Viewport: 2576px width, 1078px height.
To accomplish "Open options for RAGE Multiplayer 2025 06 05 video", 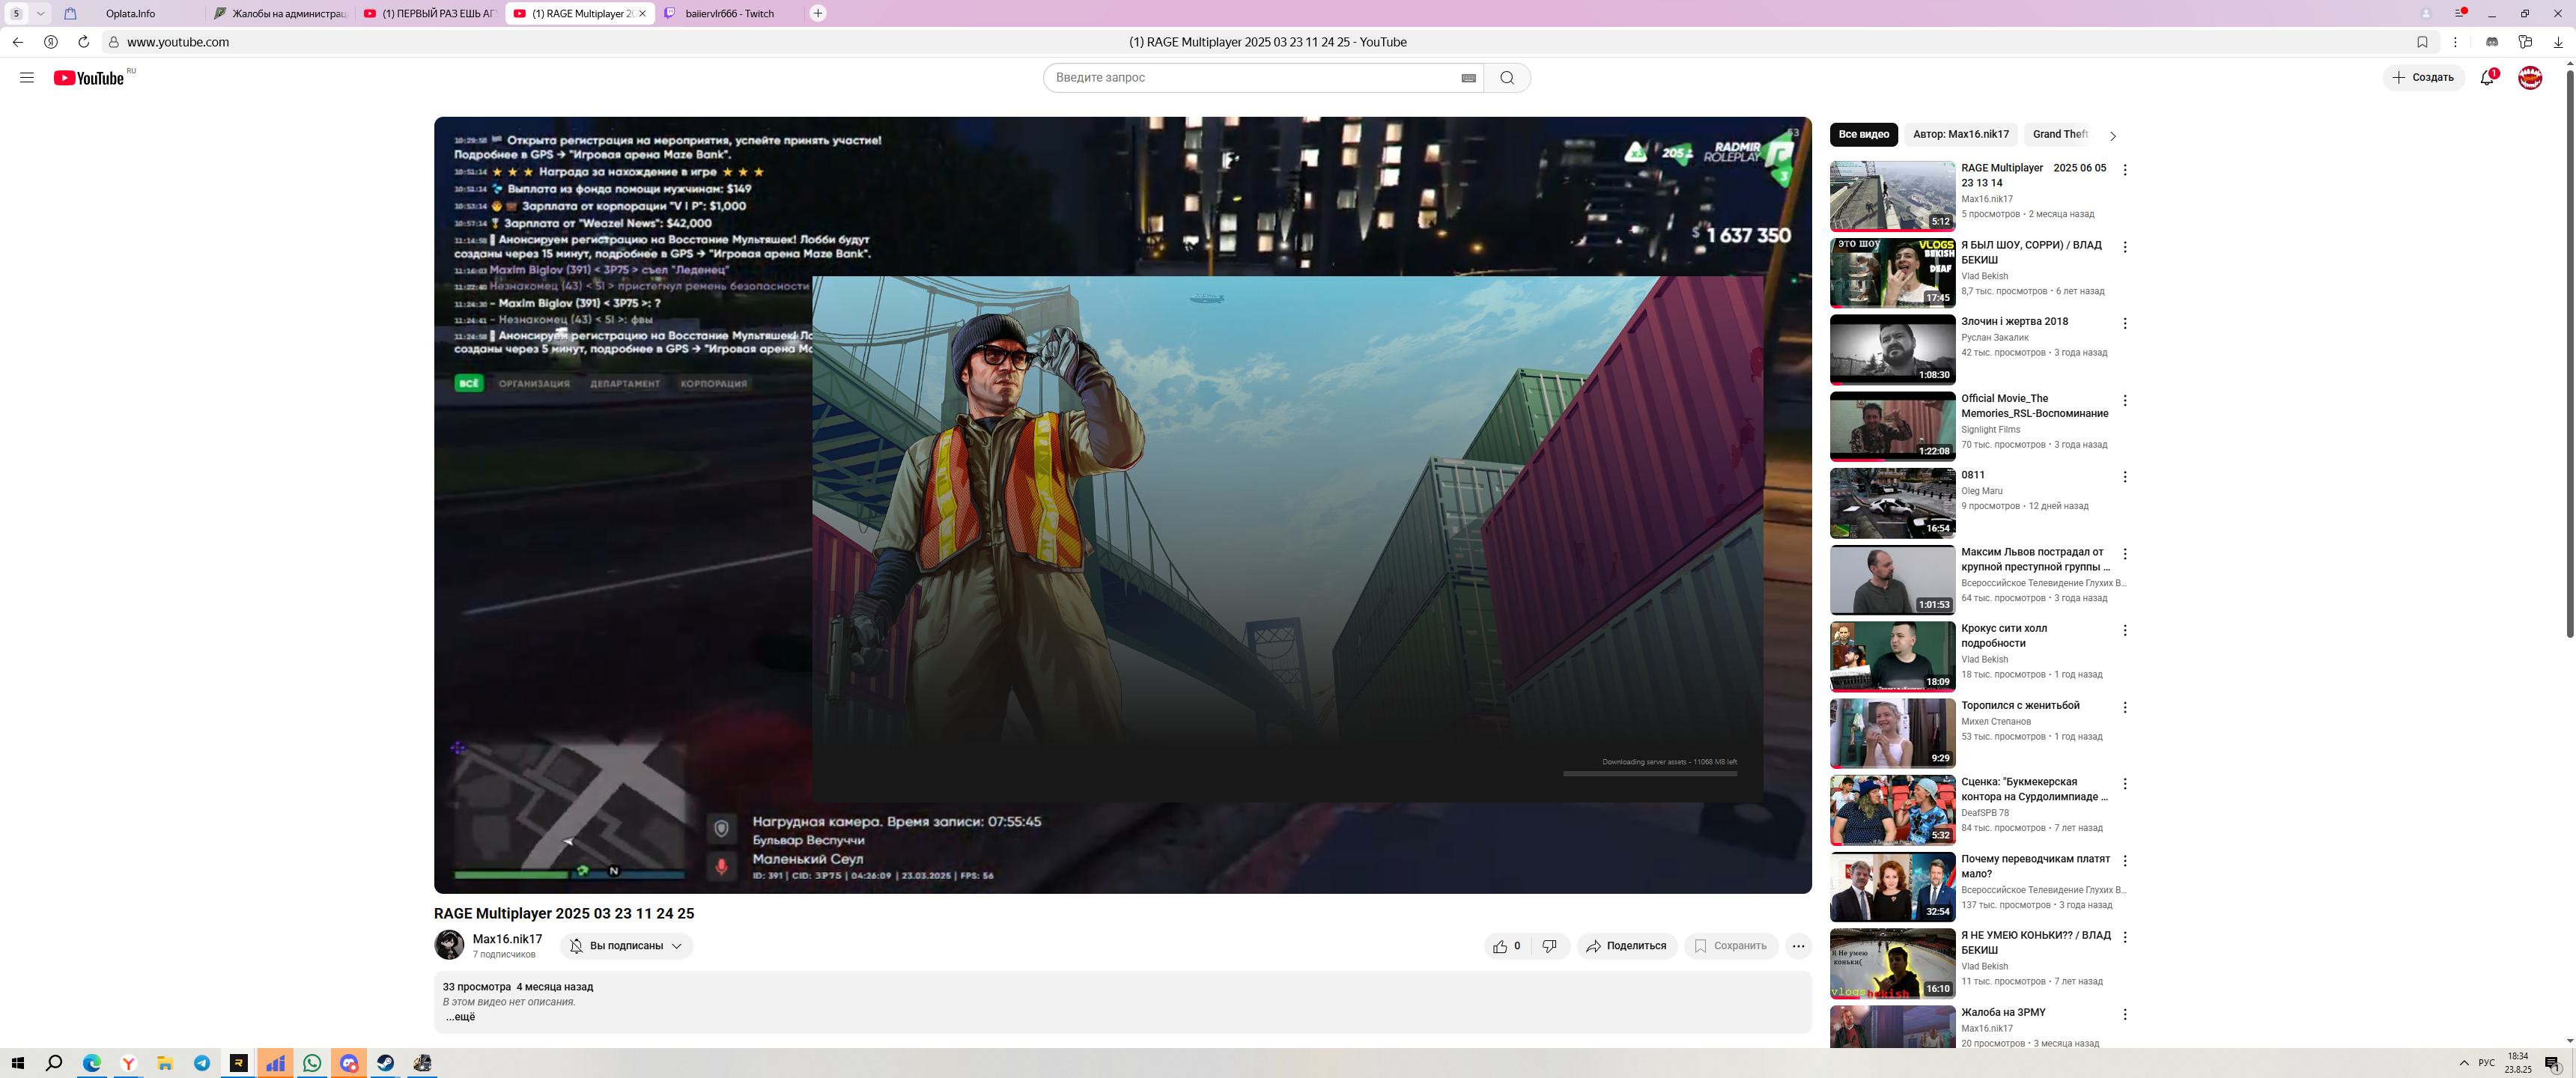I will coord(2124,170).
